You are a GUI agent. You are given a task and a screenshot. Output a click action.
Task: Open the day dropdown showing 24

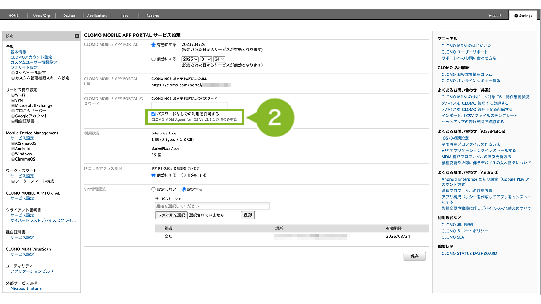219,59
